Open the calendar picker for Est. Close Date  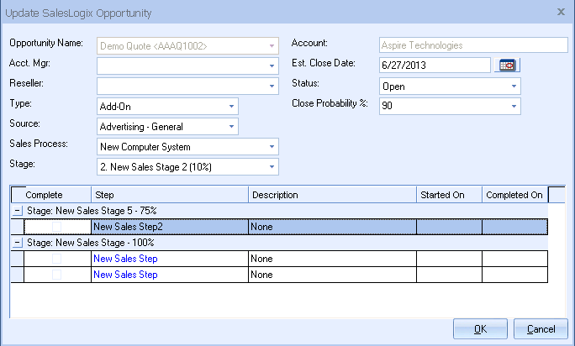pos(507,66)
